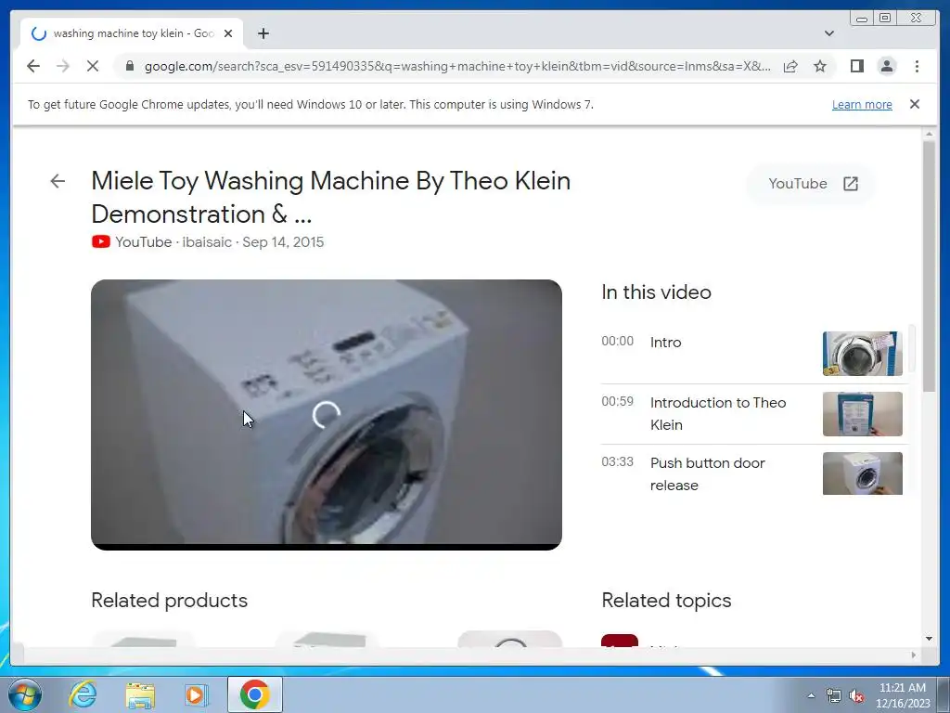This screenshot has height=713, width=950.
Task: Launch Internet Explorer from the taskbar
Action: point(83,694)
